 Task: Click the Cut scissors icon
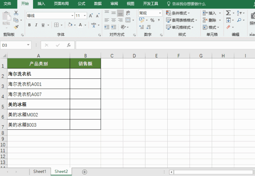pyautogui.click(x=16, y=13)
